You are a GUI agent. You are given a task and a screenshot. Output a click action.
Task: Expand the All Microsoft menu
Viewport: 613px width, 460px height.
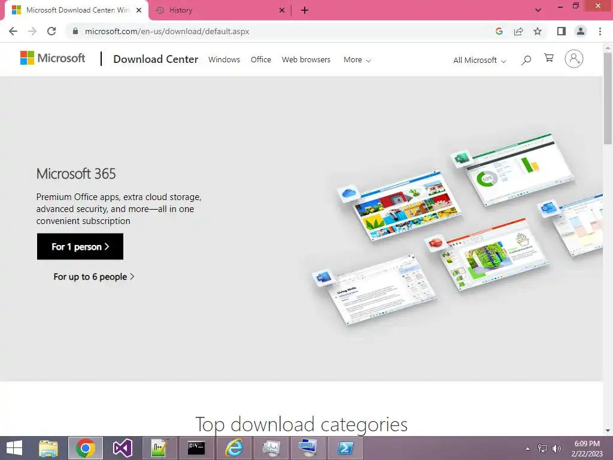(x=480, y=60)
